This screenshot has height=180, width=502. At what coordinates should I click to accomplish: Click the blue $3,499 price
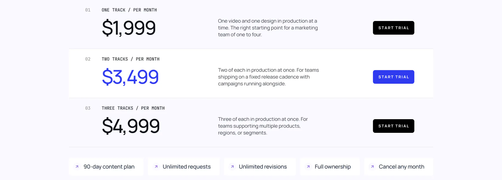(x=130, y=77)
